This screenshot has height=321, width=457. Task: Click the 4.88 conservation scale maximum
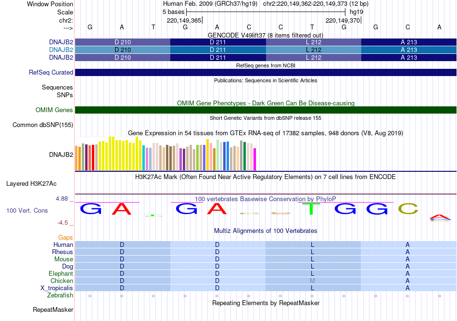pos(62,199)
